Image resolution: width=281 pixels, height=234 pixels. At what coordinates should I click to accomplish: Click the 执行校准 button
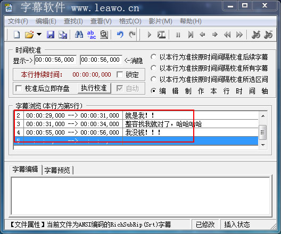94,88
